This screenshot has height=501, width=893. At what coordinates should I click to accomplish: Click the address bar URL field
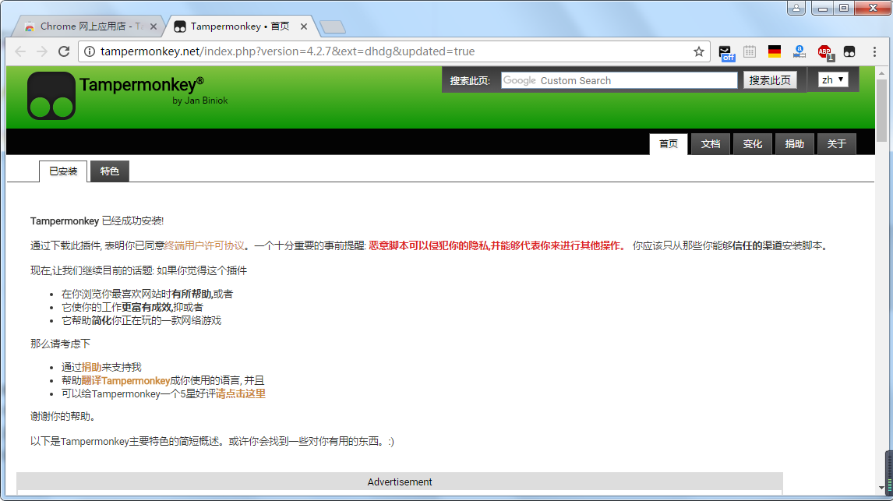[x=393, y=51]
